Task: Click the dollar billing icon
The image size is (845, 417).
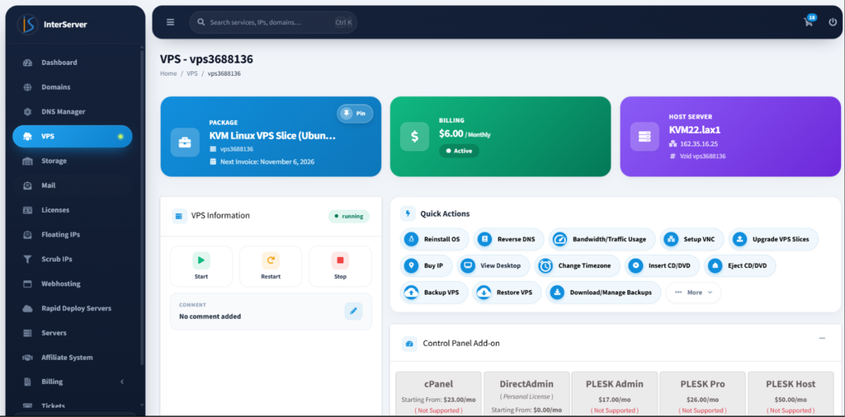Action: pyautogui.click(x=414, y=137)
